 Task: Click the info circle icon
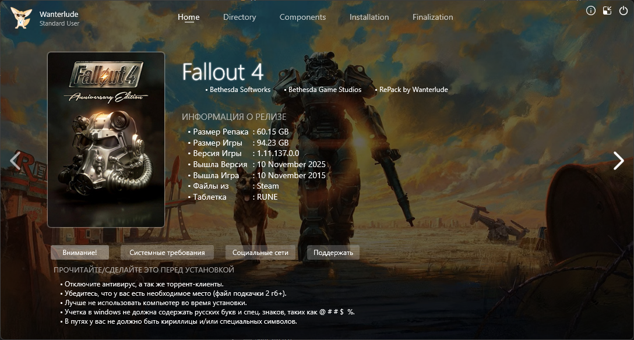coord(591,10)
